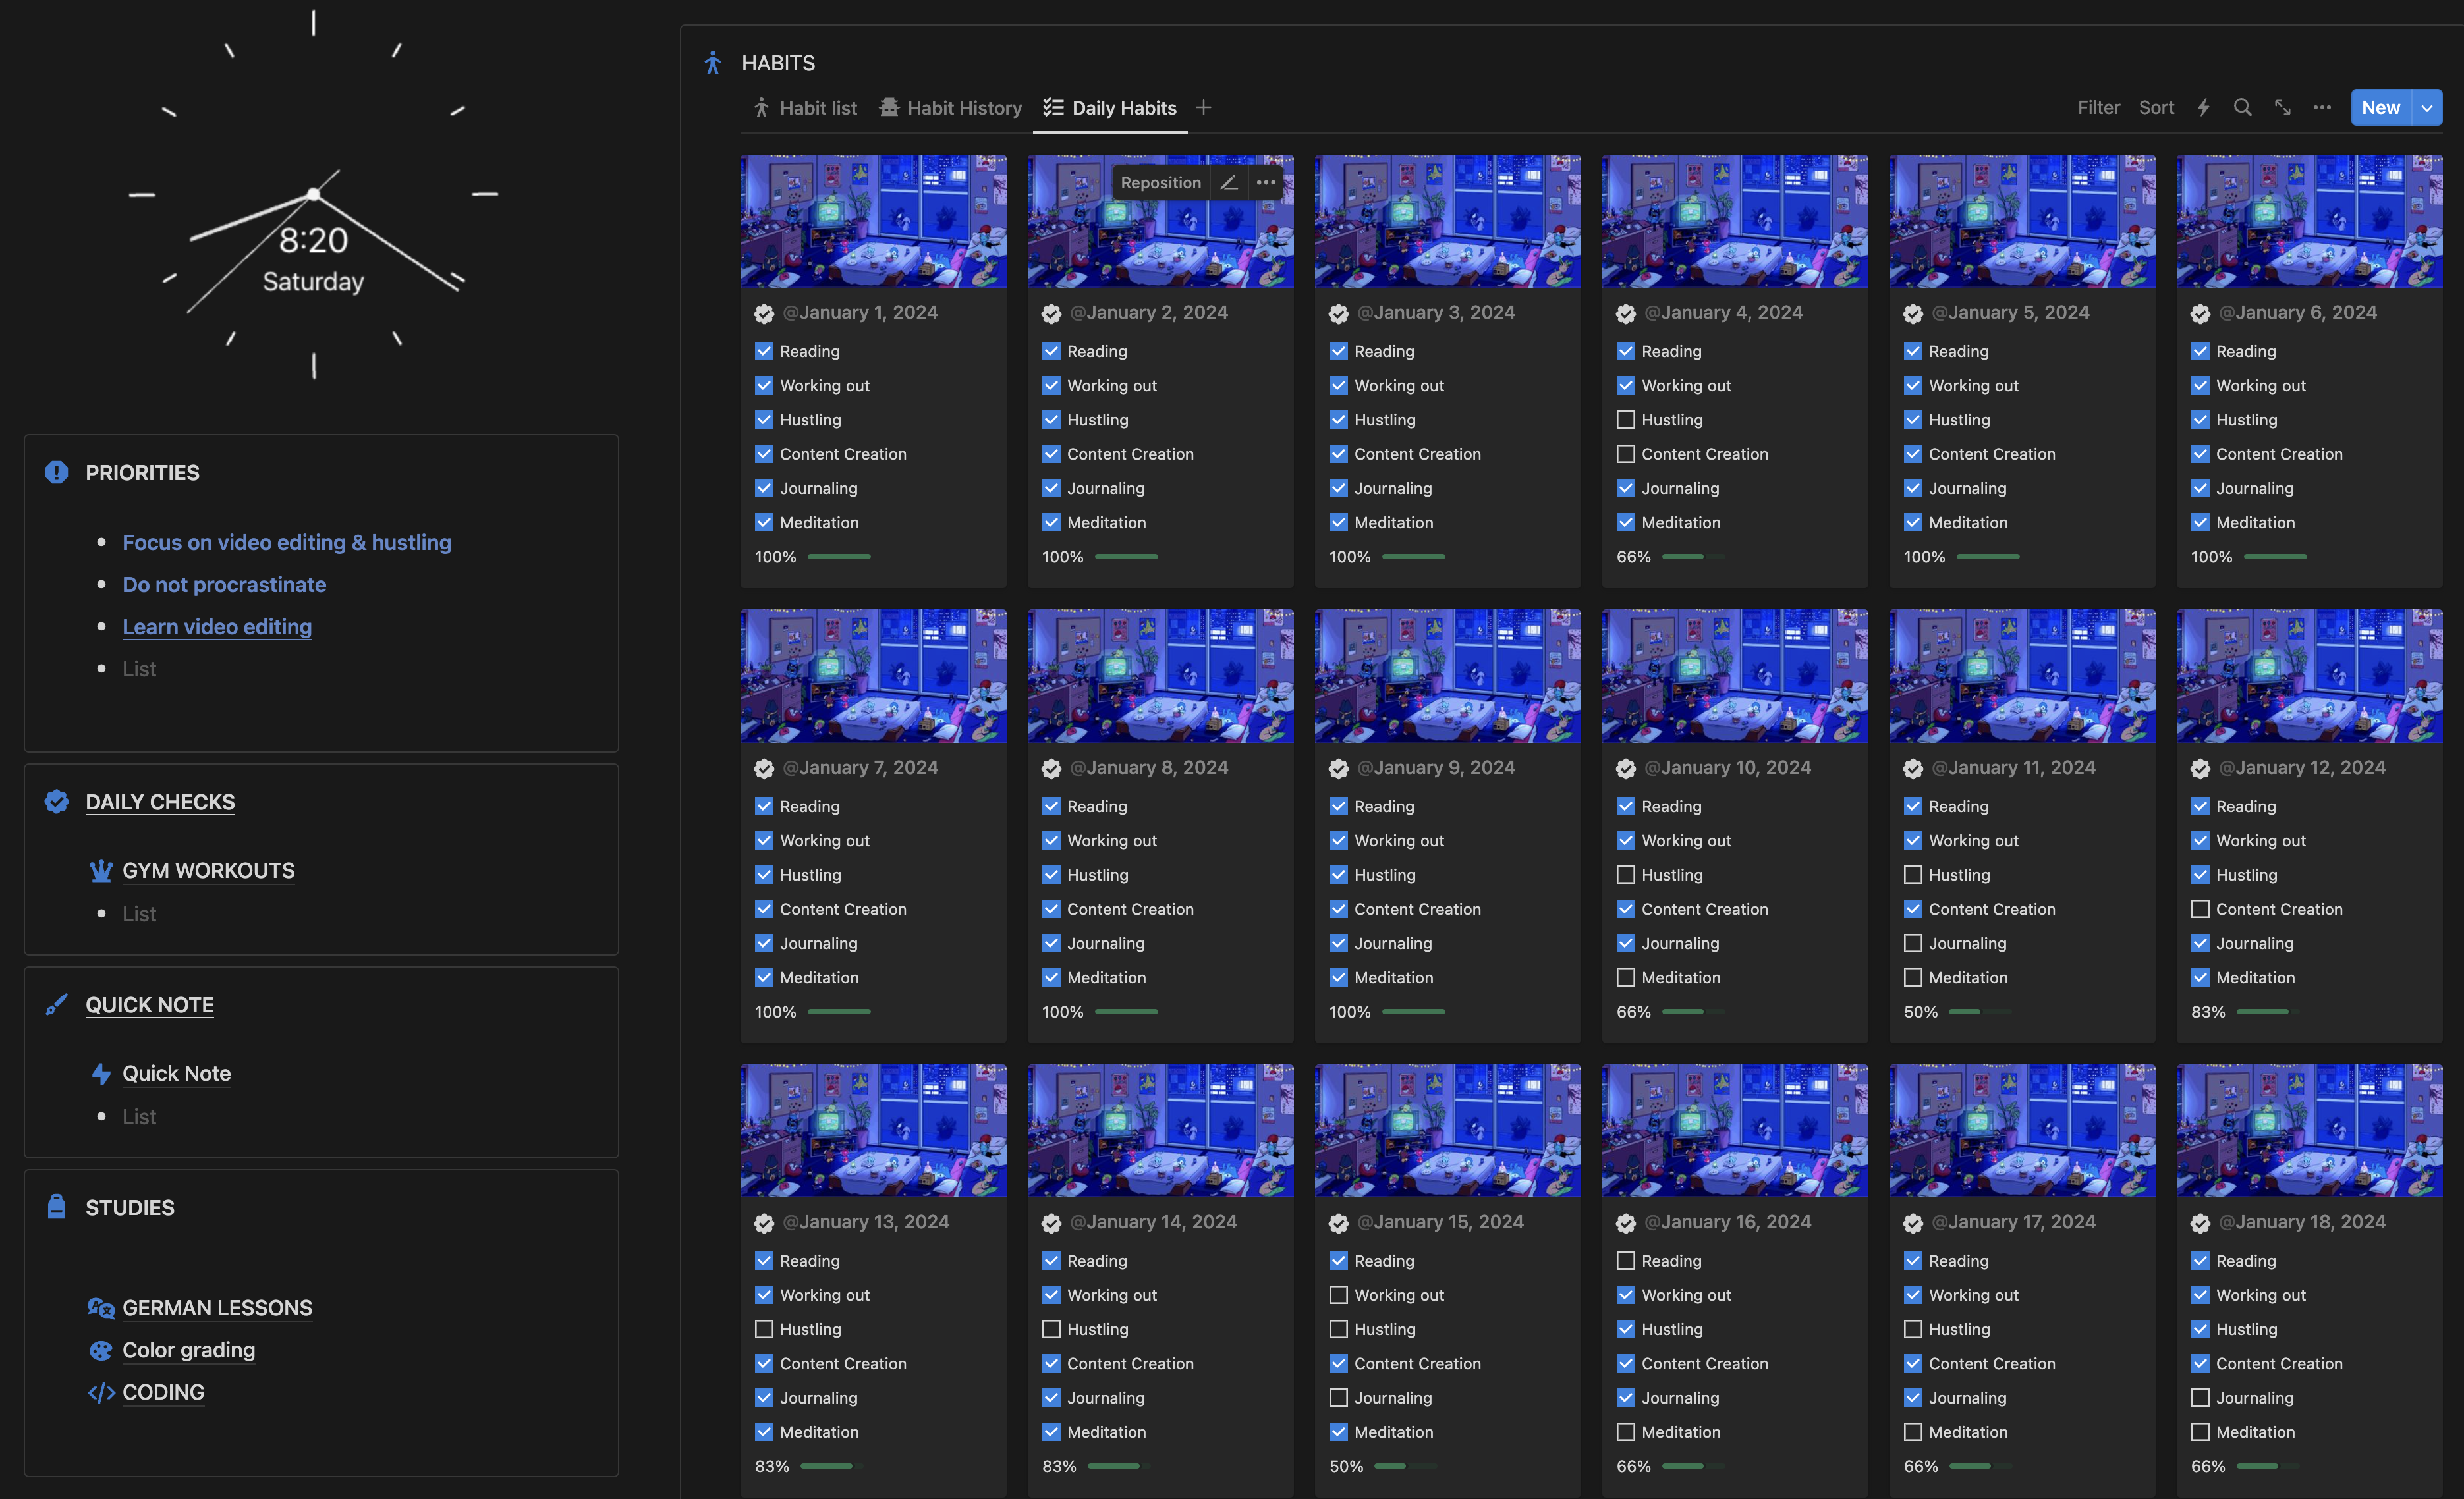
Task: Click the QUICK NOTE brush icon
Action: 56,1004
